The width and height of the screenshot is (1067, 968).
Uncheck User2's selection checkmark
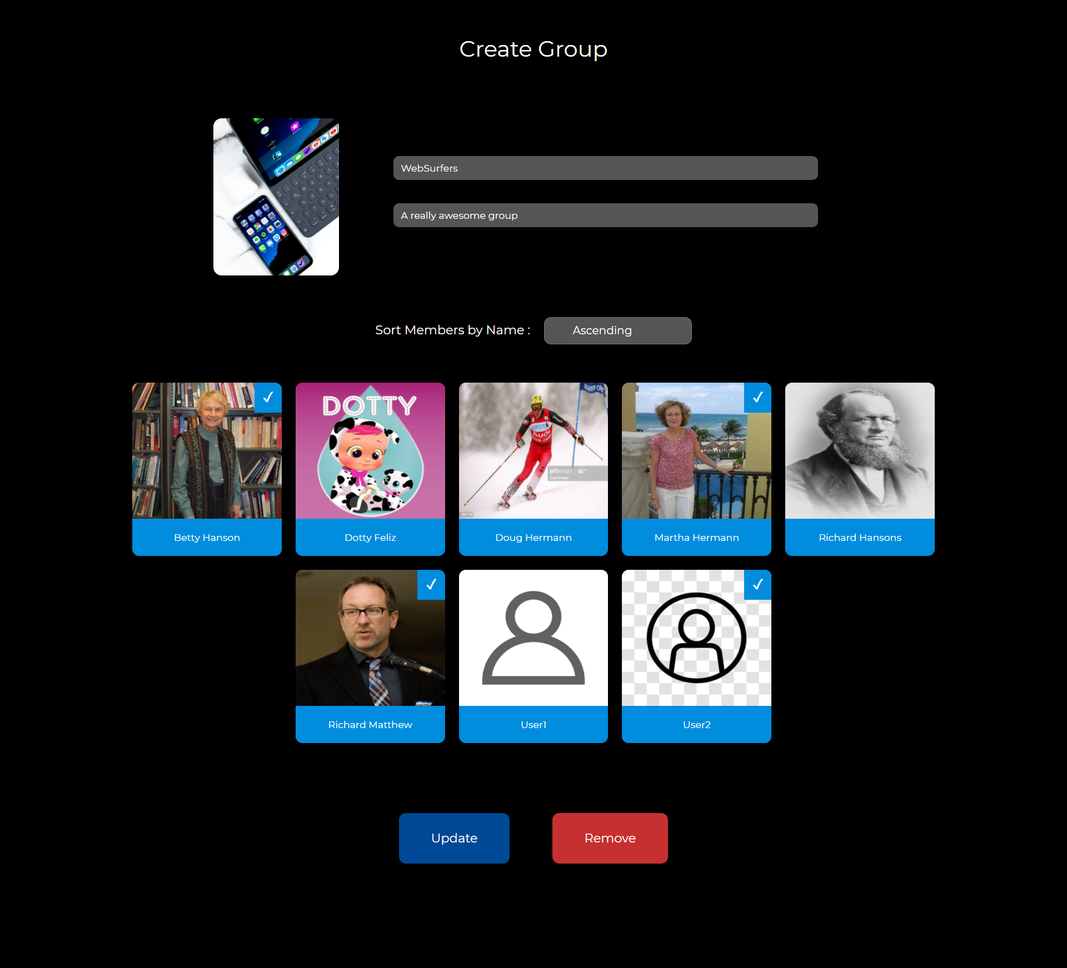757,585
